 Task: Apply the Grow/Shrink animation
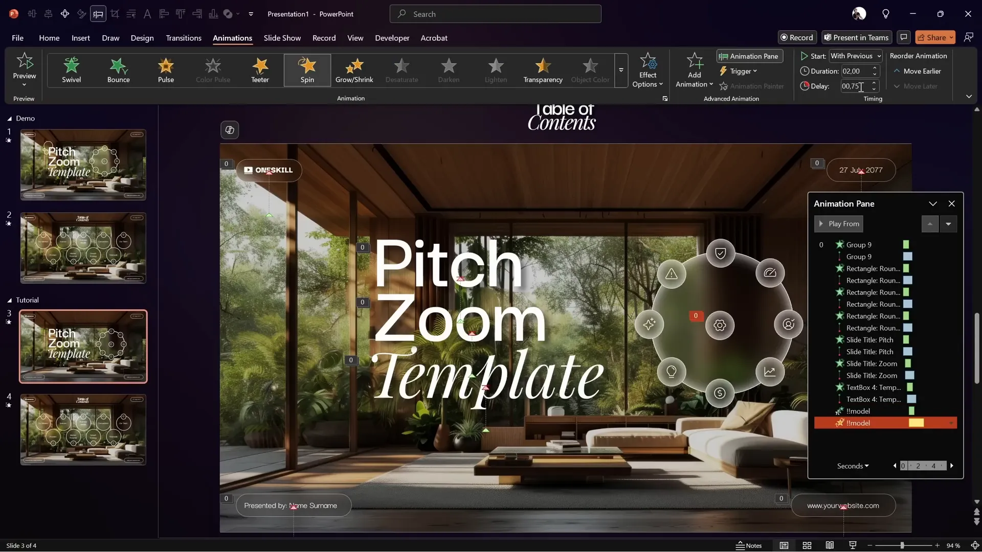[x=354, y=70]
